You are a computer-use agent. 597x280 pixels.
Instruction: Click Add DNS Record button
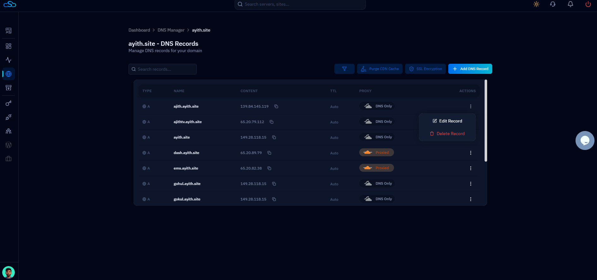pyautogui.click(x=470, y=69)
